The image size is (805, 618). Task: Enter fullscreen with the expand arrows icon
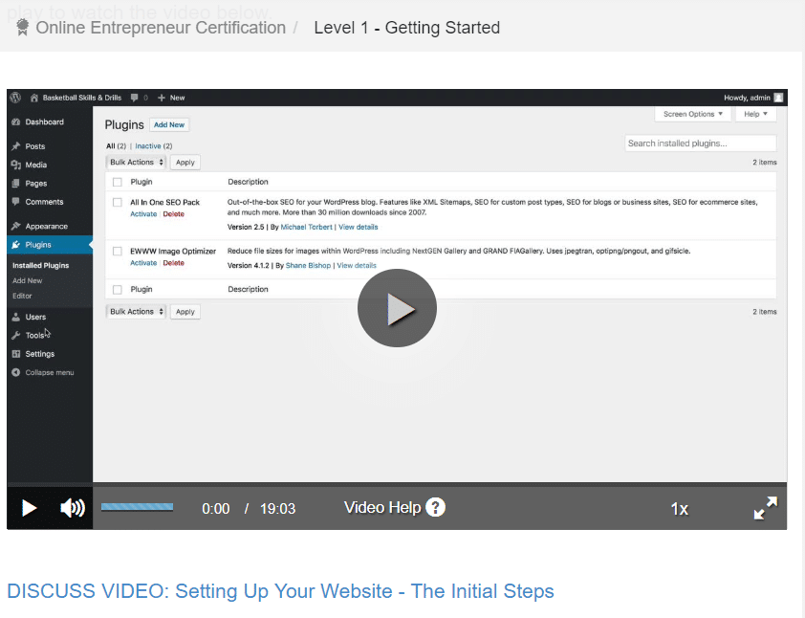(766, 508)
